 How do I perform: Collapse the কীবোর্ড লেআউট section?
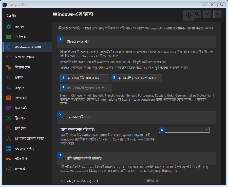(136, 42)
